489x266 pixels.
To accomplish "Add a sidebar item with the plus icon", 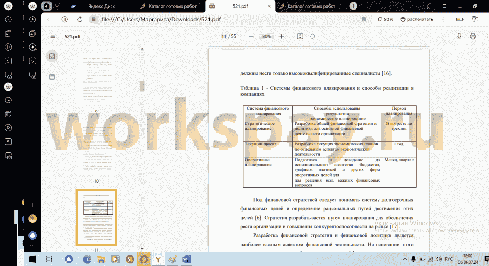I will pyautogui.click(x=32, y=205).
